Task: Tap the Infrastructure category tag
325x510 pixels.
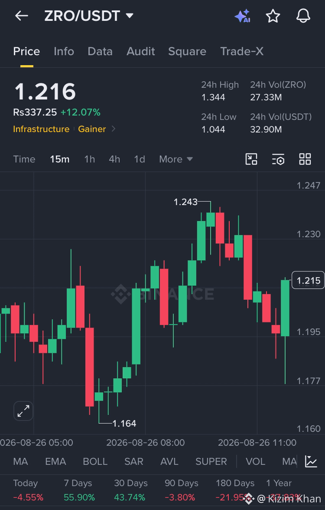Action: [x=41, y=129]
